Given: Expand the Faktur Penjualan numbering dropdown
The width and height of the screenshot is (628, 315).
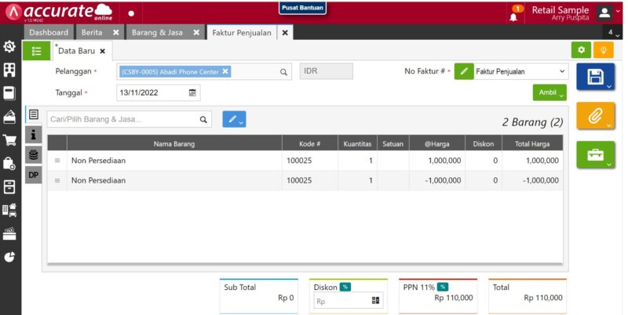Looking at the screenshot, I should pyautogui.click(x=521, y=71).
